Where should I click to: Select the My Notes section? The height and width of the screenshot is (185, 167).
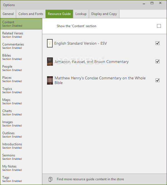tap(21, 168)
